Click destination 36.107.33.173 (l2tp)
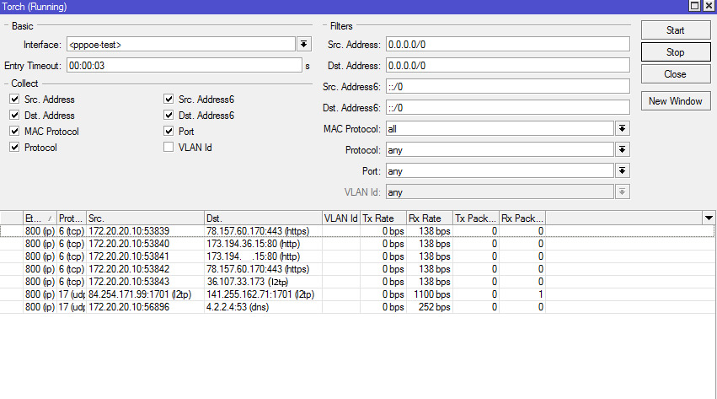 (x=248, y=282)
